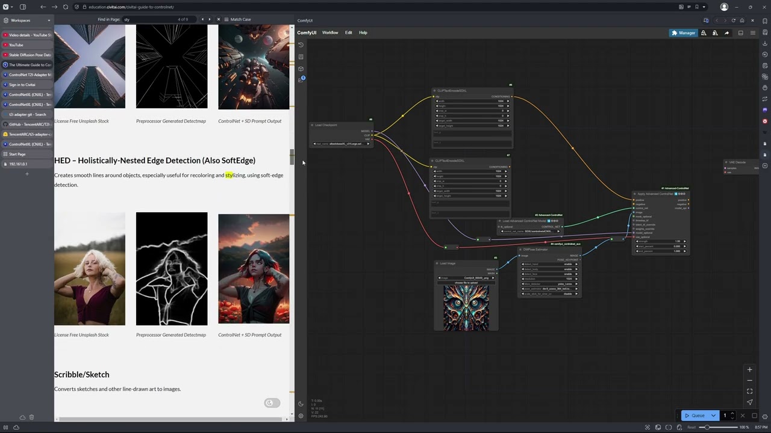Click choose file to upload button
The height and width of the screenshot is (433, 771).
466,283
